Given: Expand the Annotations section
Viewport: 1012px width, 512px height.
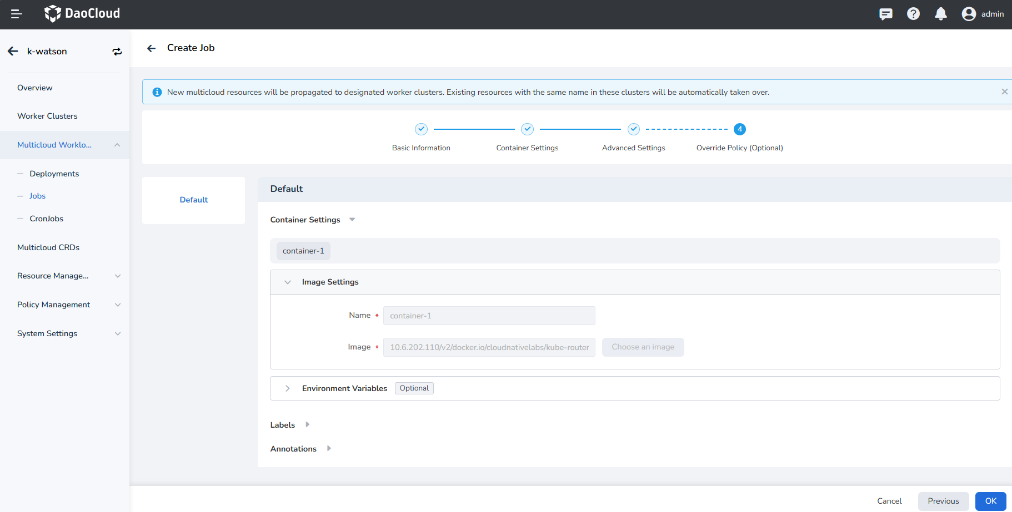Looking at the screenshot, I should 329,449.
